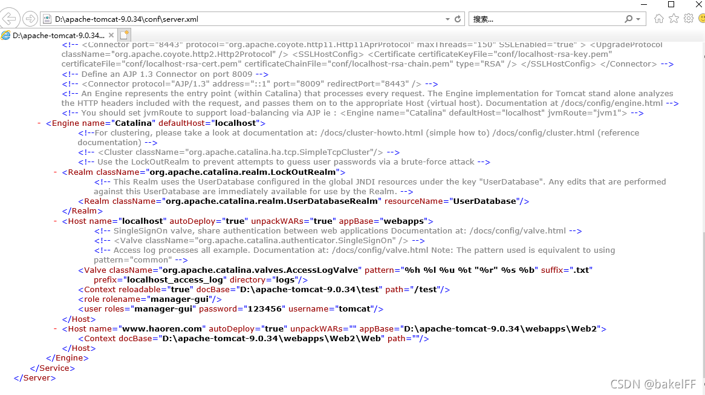This screenshot has width=705, height=395.
Task: Close the apache-tomcat tab
Action: 111,35
